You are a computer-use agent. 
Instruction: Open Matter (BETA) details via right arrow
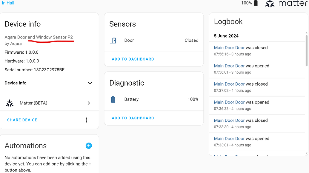[89, 103]
